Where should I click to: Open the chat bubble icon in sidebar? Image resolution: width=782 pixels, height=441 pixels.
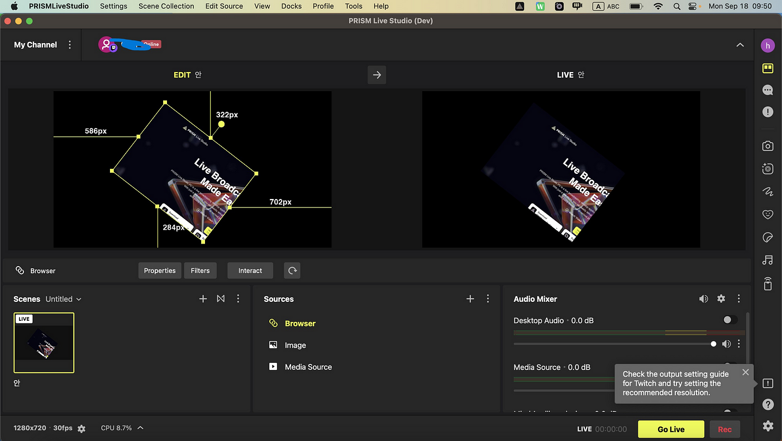pyautogui.click(x=767, y=90)
